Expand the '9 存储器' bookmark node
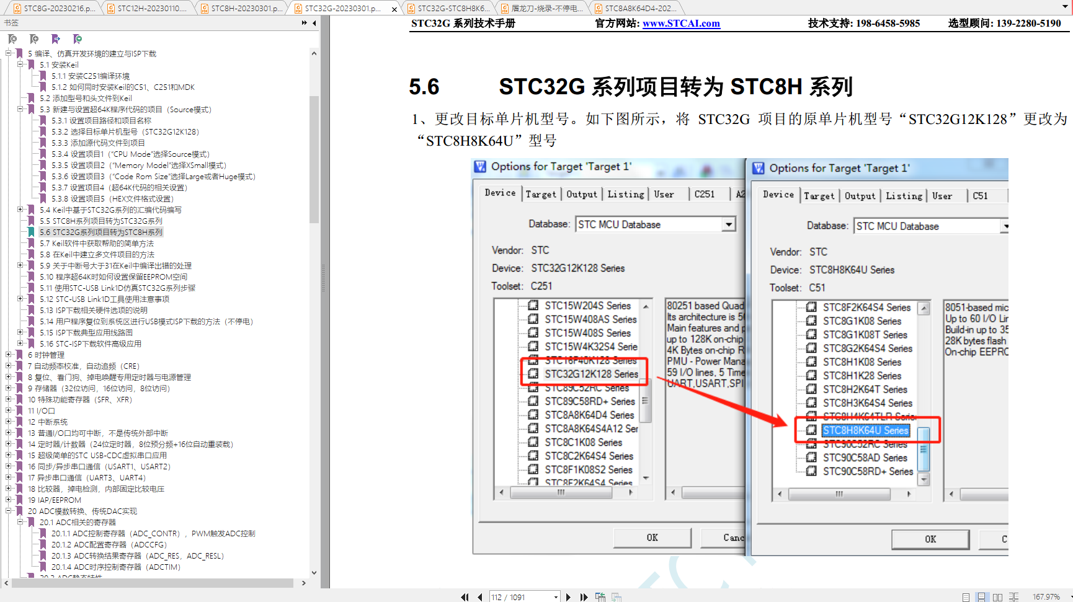 9,389
